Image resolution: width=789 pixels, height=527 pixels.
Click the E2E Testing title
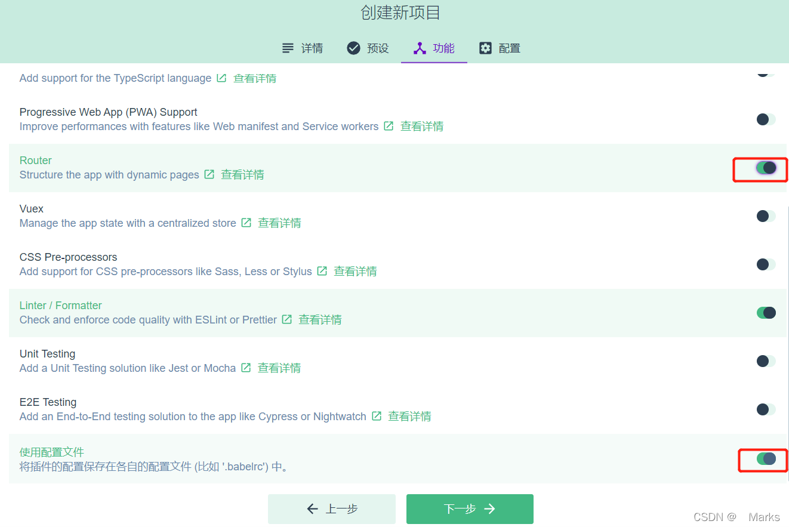point(48,402)
